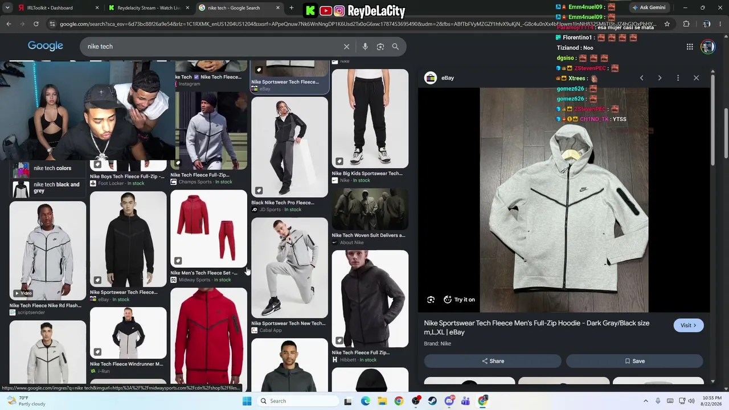Open the three-dot menu in the preview panel

[x=678, y=78]
